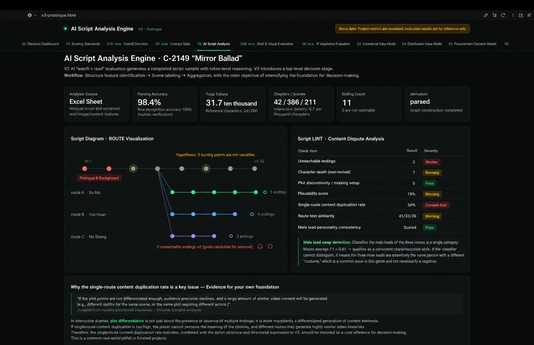The image size is (534, 345).
Task: Go to the 09 Concept Gate tab
Action: (172, 44)
